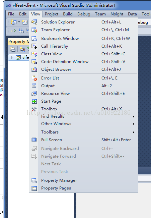Select Class View entry

[x=84, y=54]
